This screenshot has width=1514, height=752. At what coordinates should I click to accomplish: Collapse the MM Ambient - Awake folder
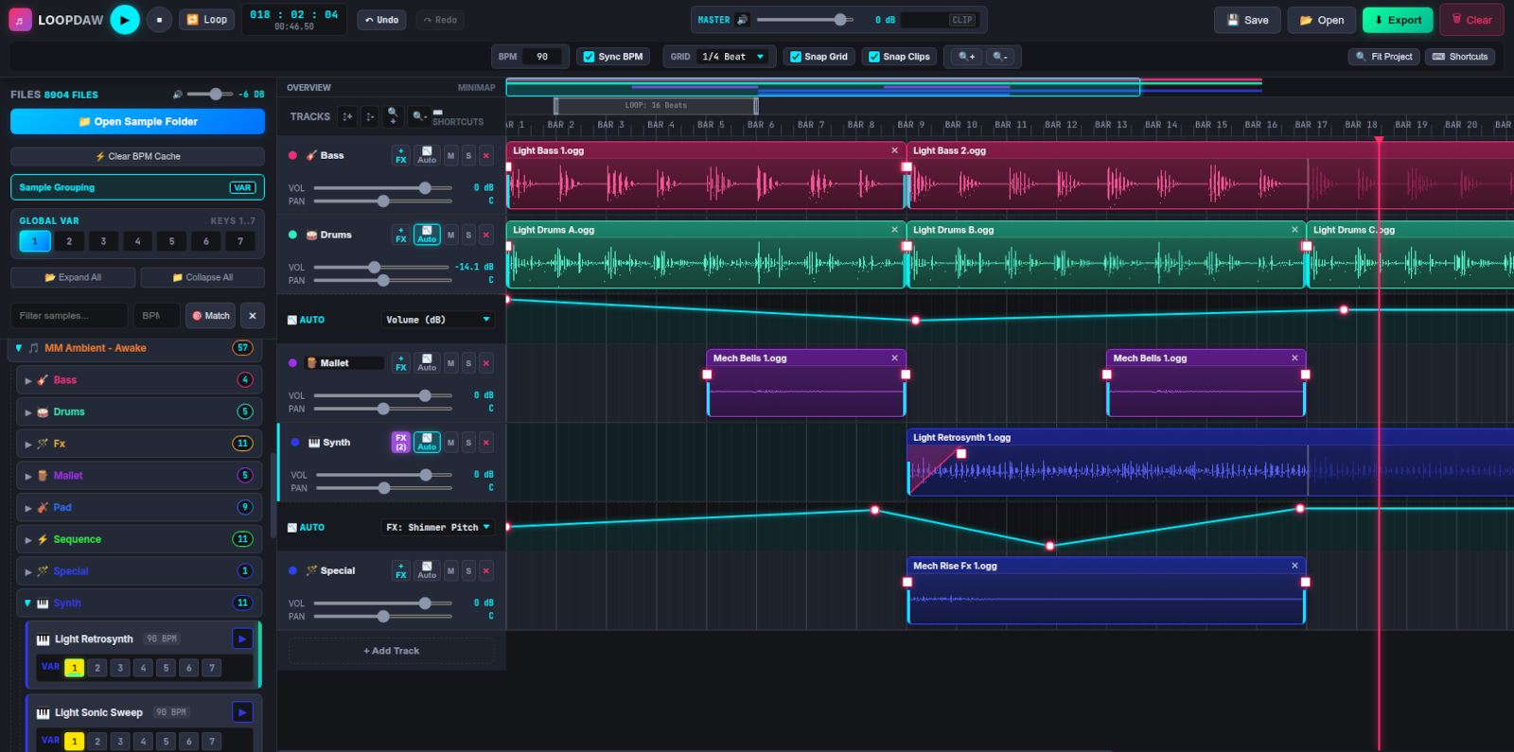pyautogui.click(x=18, y=348)
